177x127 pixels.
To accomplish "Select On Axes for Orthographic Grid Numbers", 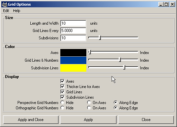I will (x=89, y=108).
